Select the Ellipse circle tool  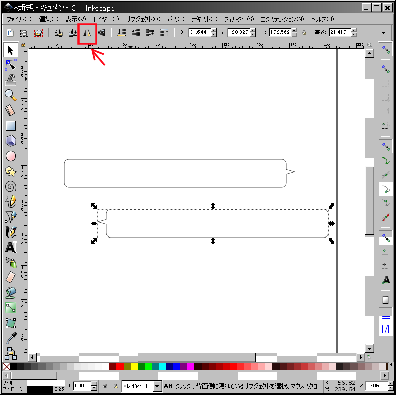(10, 156)
